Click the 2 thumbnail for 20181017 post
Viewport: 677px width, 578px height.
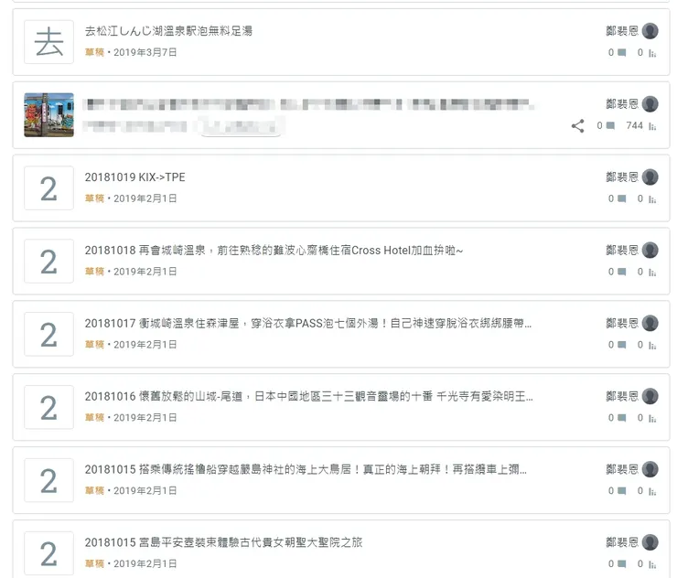(48, 334)
